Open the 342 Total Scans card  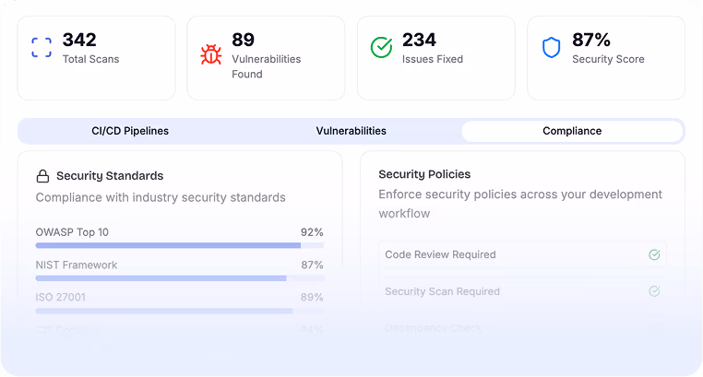pyautogui.click(x=96, y=58)
